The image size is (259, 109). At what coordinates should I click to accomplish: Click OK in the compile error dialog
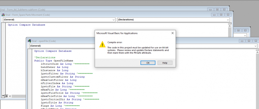click(148, 63)
